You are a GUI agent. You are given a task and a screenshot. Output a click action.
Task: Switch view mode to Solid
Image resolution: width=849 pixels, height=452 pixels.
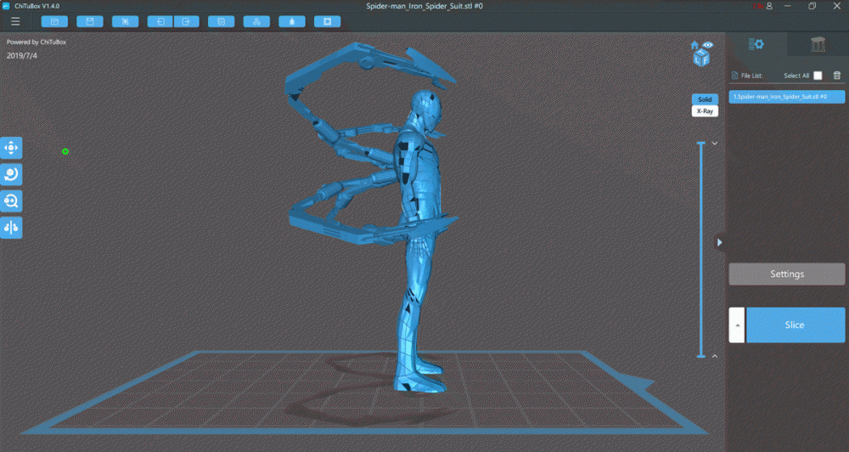(x=705, y=99)
